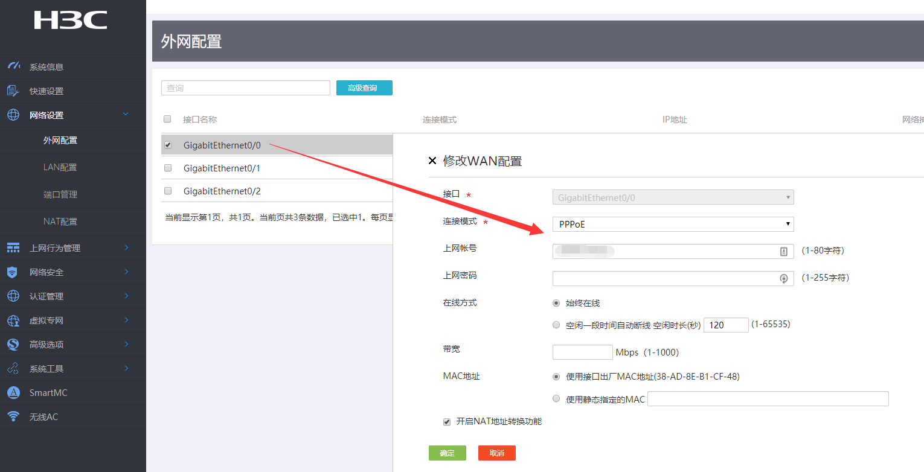
Task: Focus the 带宽 Mbps input field
Action: [x=582, y=352]
